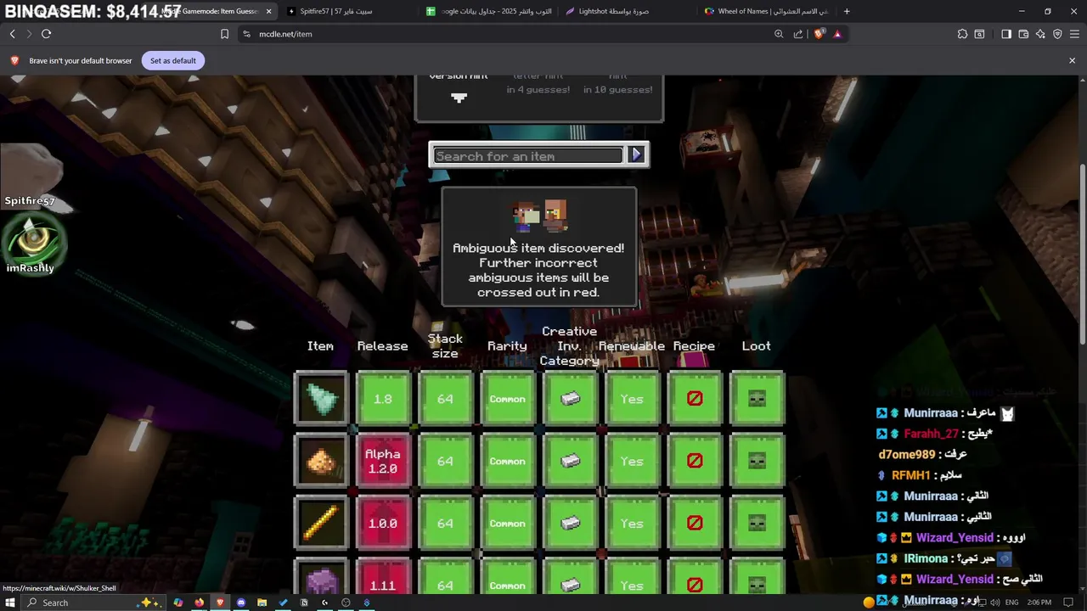Click the ingot category icon in 1.0.0 row
The width and height of the screenshot is (1087, 611).
[570, 524]
